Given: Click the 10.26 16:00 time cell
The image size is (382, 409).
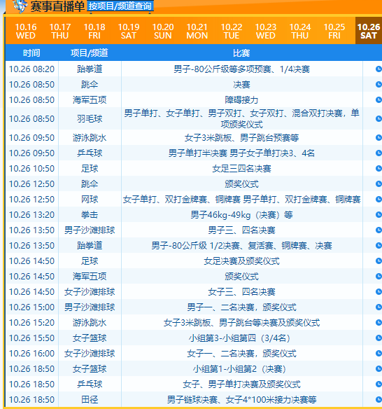Looking at the screenshot, I should pyautogui.click(x=31, y=353).
